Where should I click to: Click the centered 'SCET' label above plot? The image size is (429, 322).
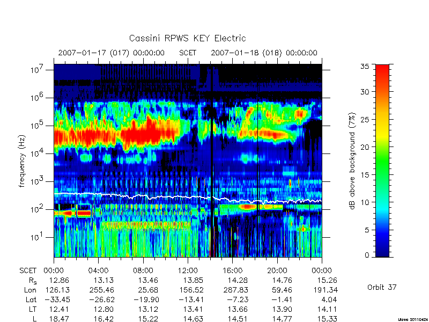point(188,53)
